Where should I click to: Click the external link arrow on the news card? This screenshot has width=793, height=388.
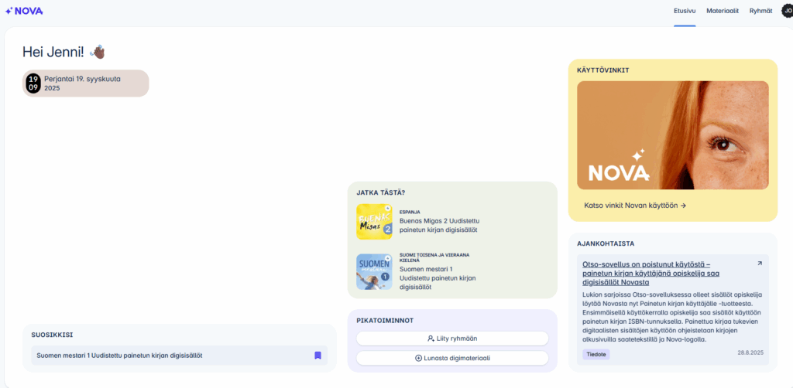pos(759,264)
